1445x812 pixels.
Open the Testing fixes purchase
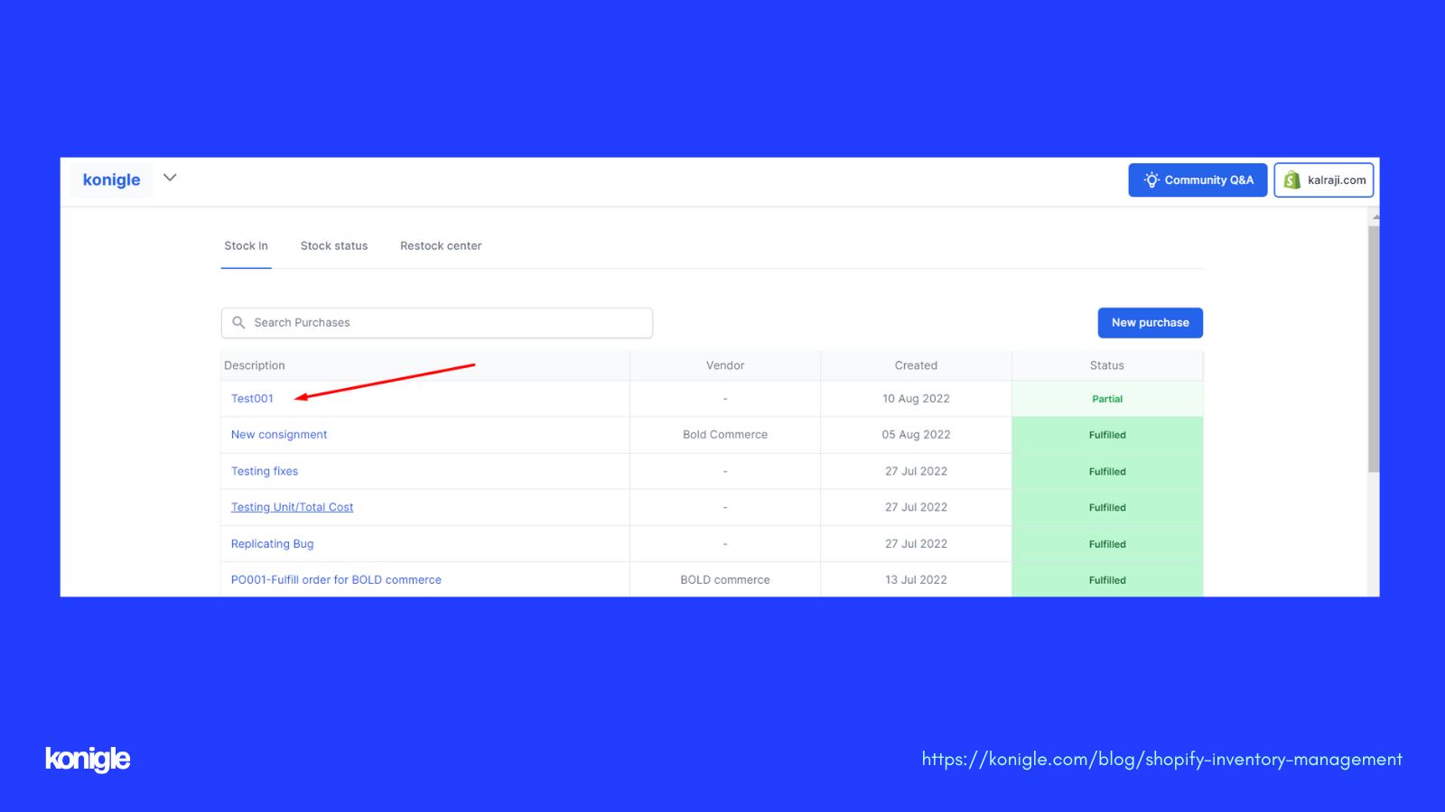click(265, 471)
